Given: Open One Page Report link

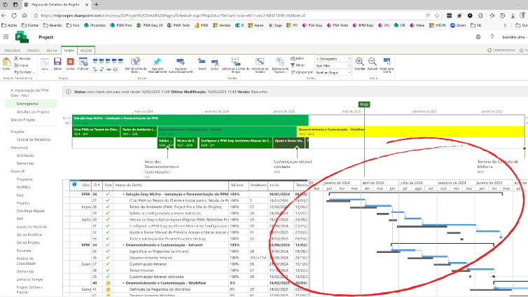Looking at the screenshot, I should coord(30,211).
